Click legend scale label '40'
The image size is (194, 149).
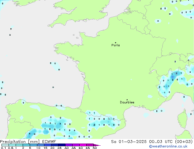point(80,148)
